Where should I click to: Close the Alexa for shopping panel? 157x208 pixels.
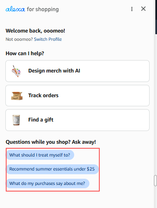143,9
